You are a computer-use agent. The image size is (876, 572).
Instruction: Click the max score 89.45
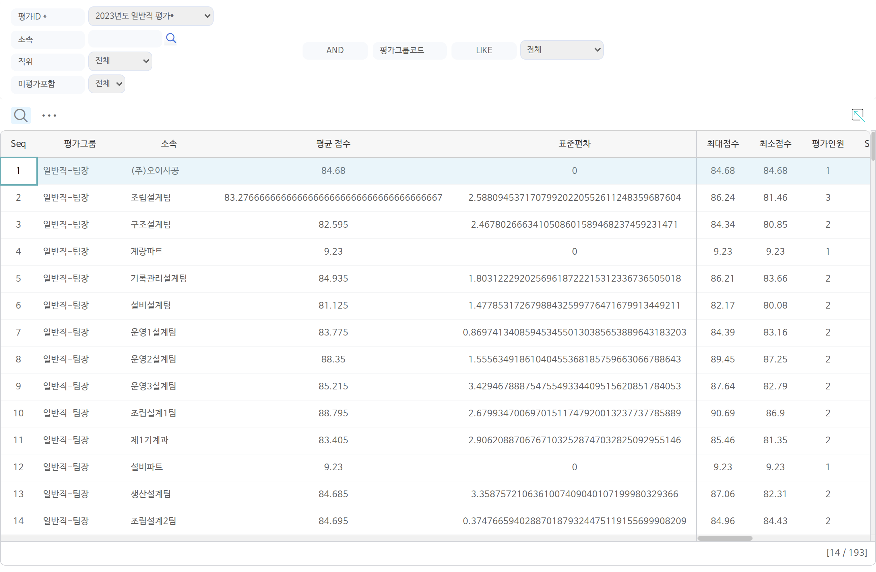pyautogui.click(x=722, y=359)
